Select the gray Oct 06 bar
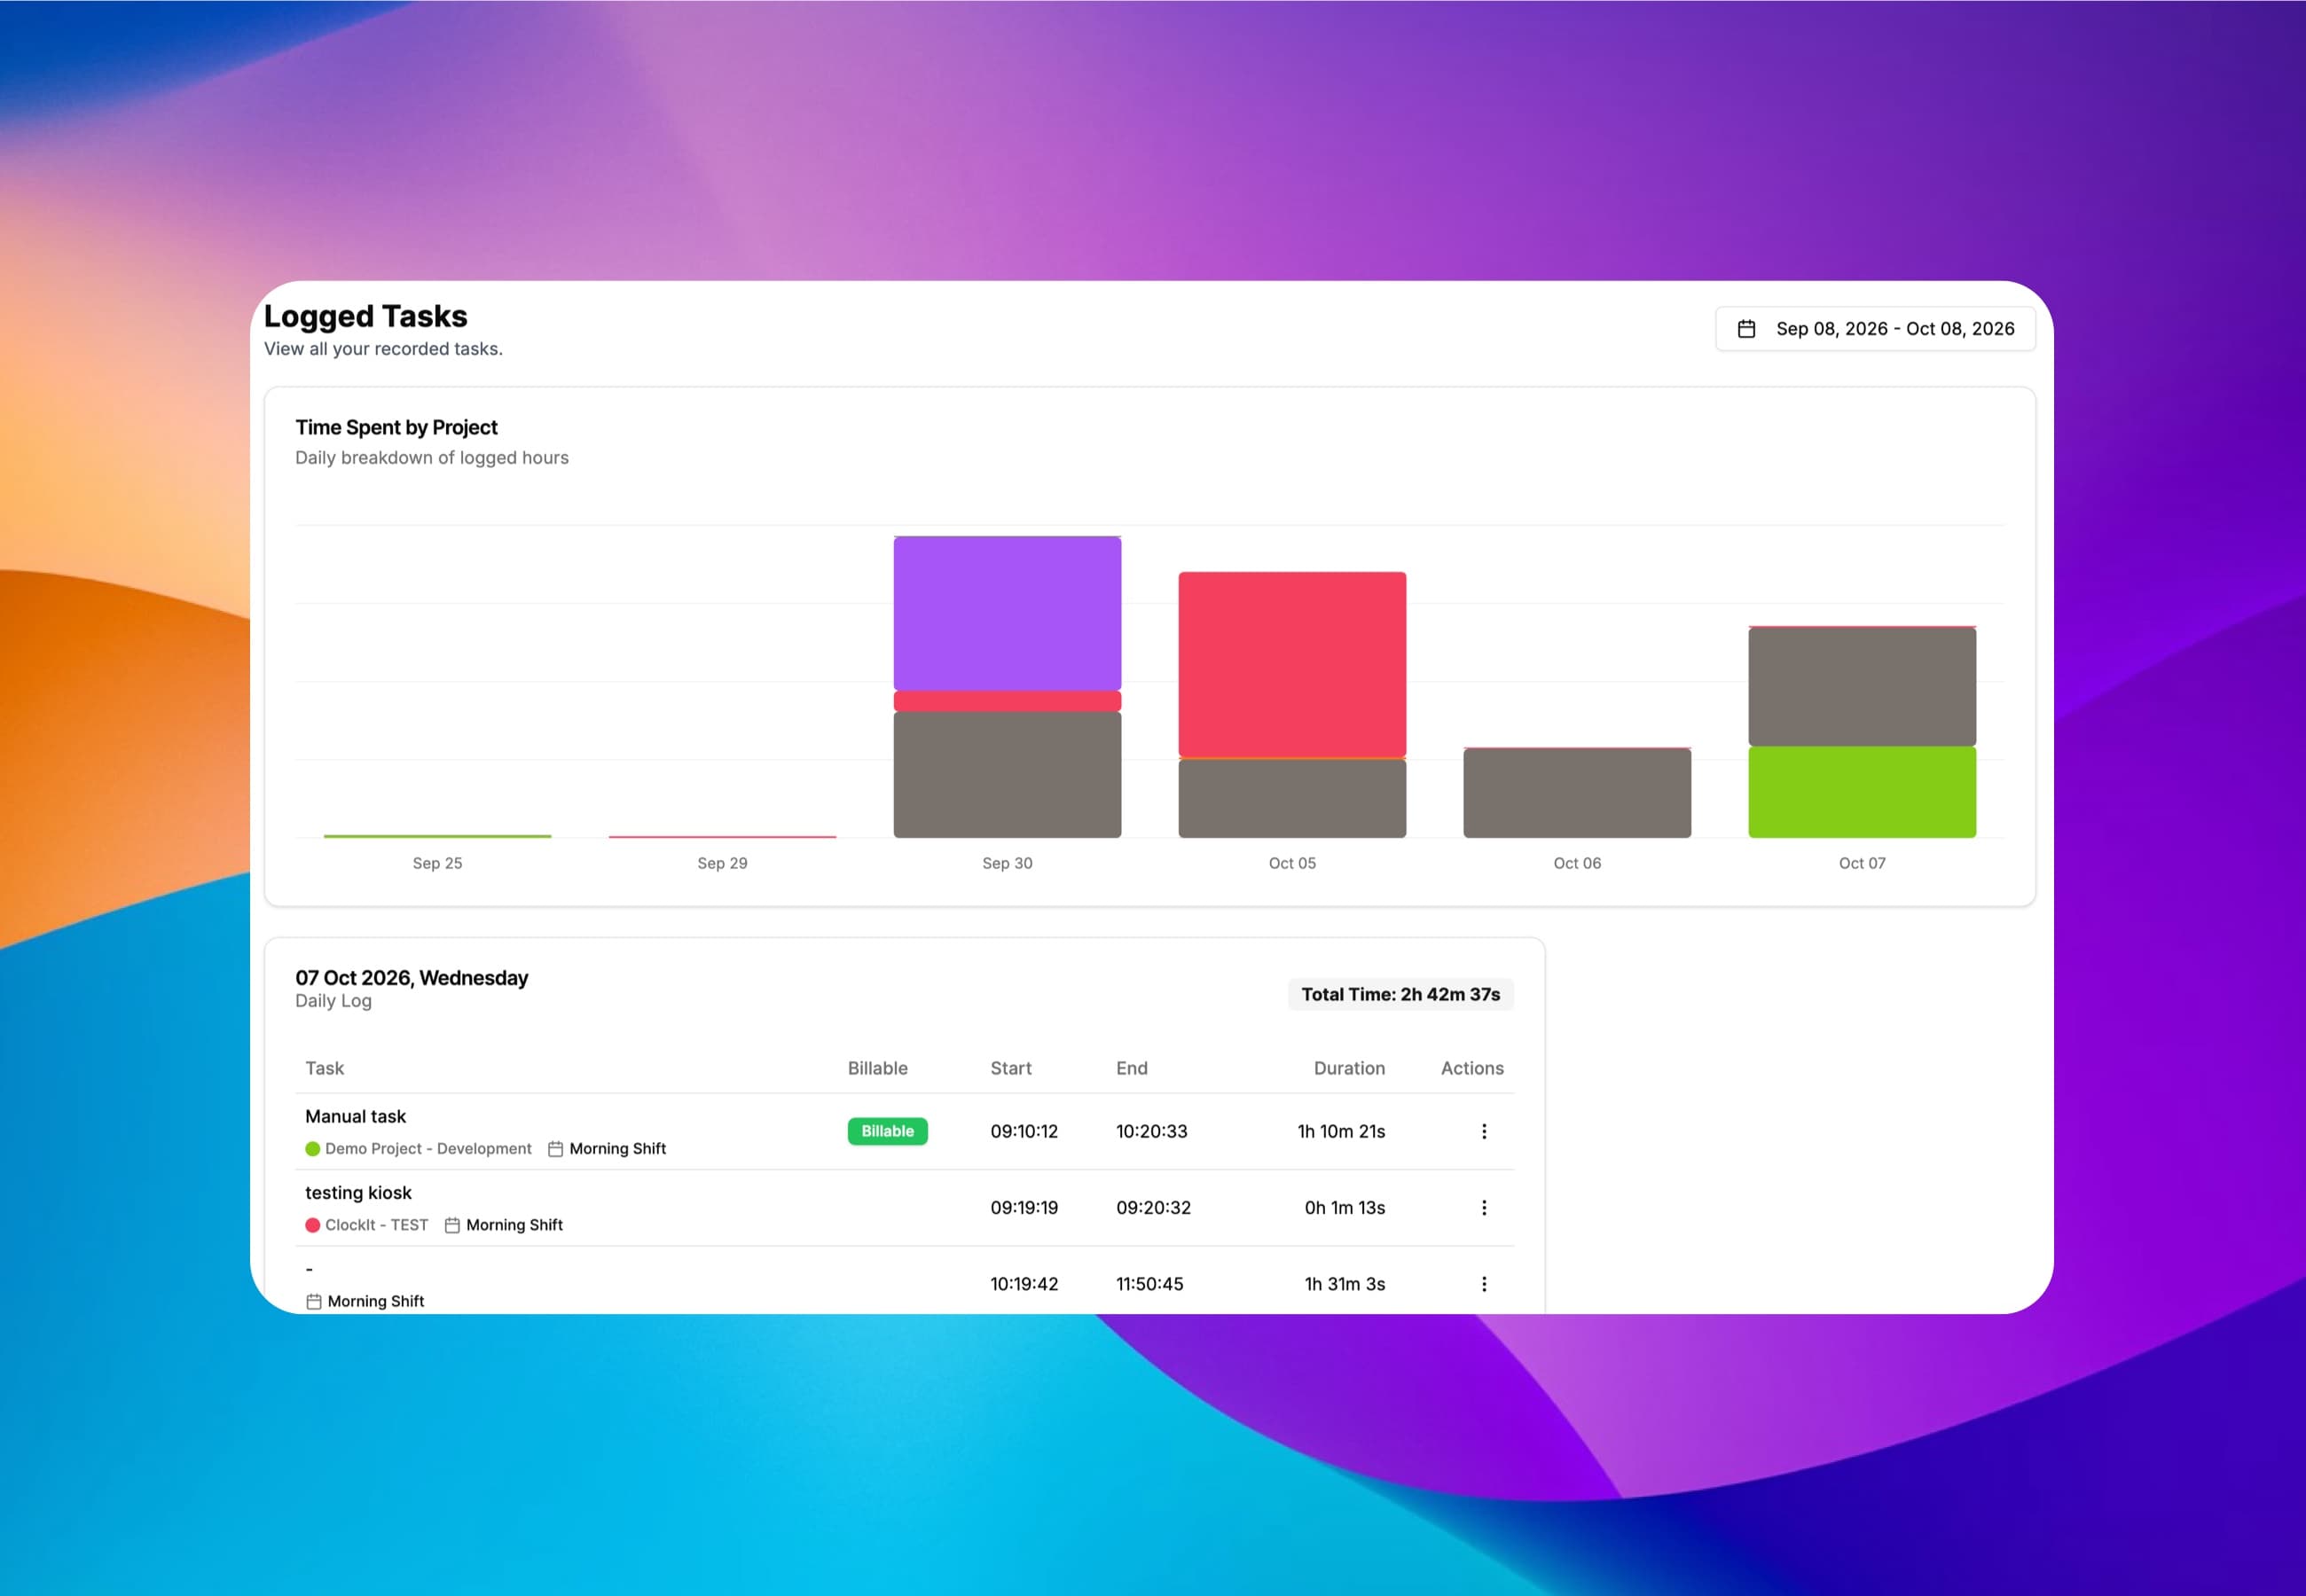The image size is (2306, 1596). coord(1577,793)
